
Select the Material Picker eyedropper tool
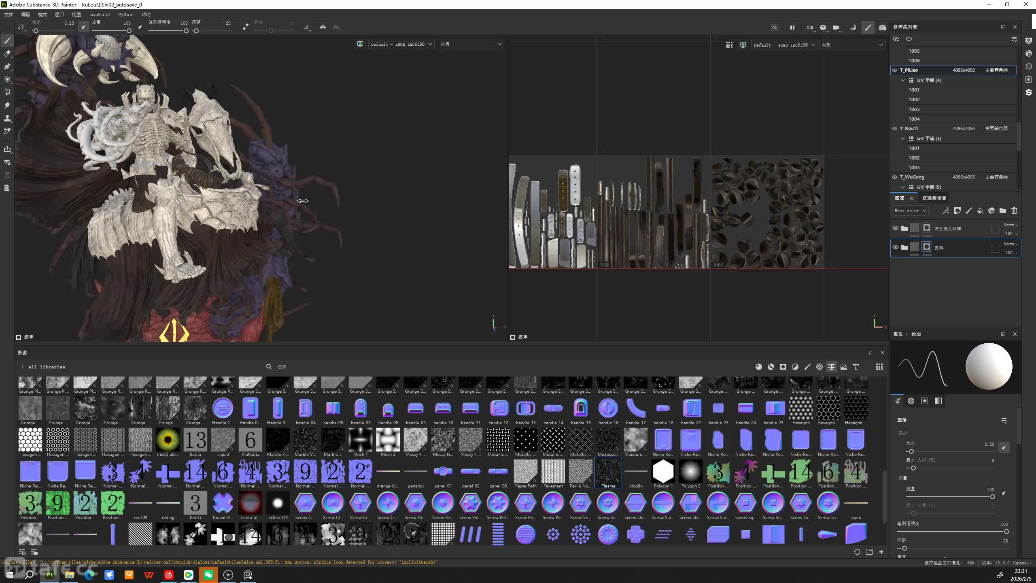(7, 131)
